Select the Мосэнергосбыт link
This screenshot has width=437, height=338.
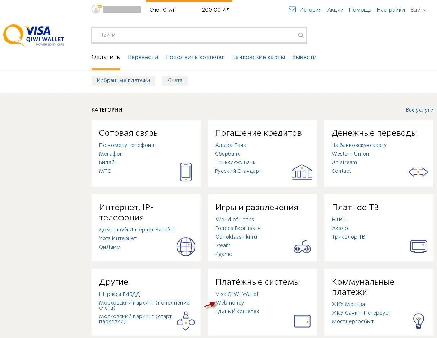(x=353, y=321)
